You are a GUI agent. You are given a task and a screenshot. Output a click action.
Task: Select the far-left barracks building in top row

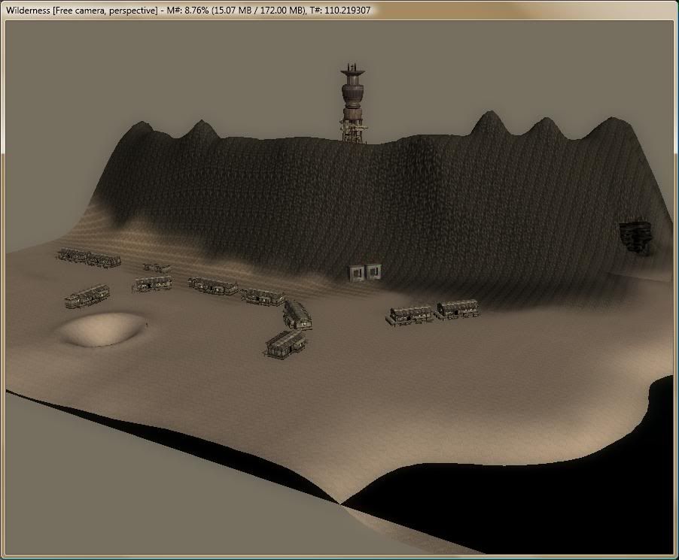(73, 256)
